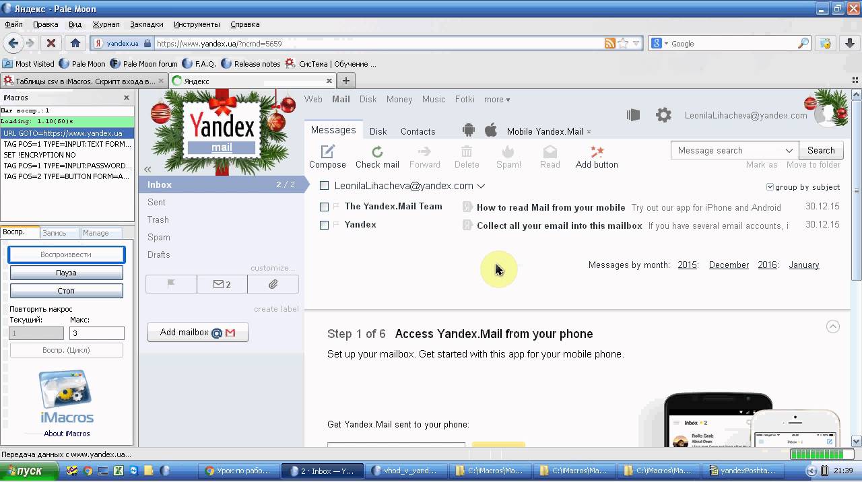This screenshot has height=482, width=862.
Task: Expand the more services dropdown
Action: coord(497,99)
